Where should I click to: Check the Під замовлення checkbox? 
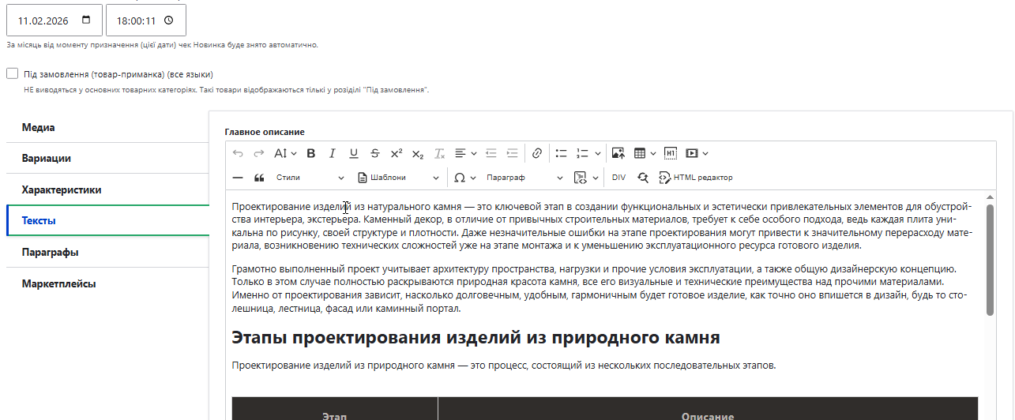coord(12,73)
